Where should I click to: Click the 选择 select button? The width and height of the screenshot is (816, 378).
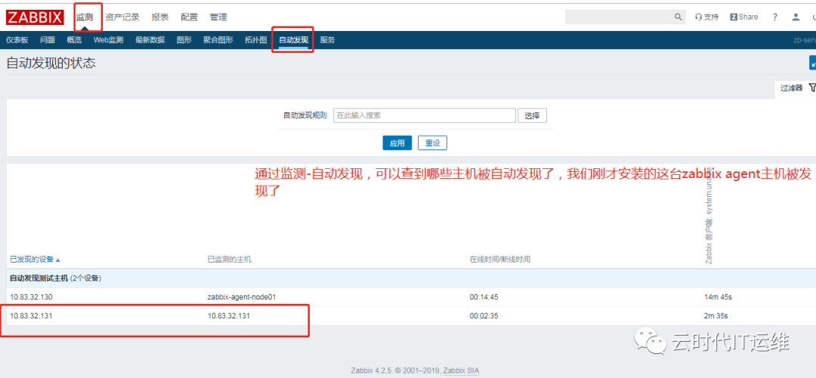pos(532,115)
